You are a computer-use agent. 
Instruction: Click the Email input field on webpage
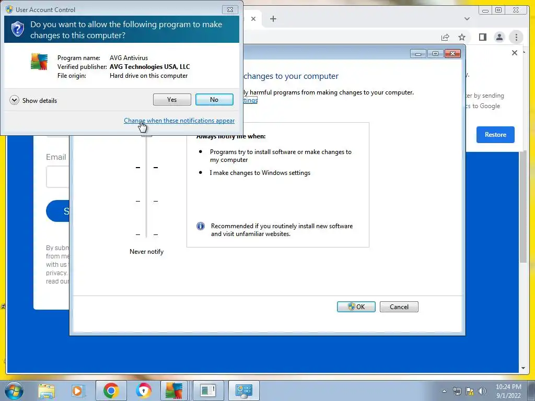click(x=57, y=176)
